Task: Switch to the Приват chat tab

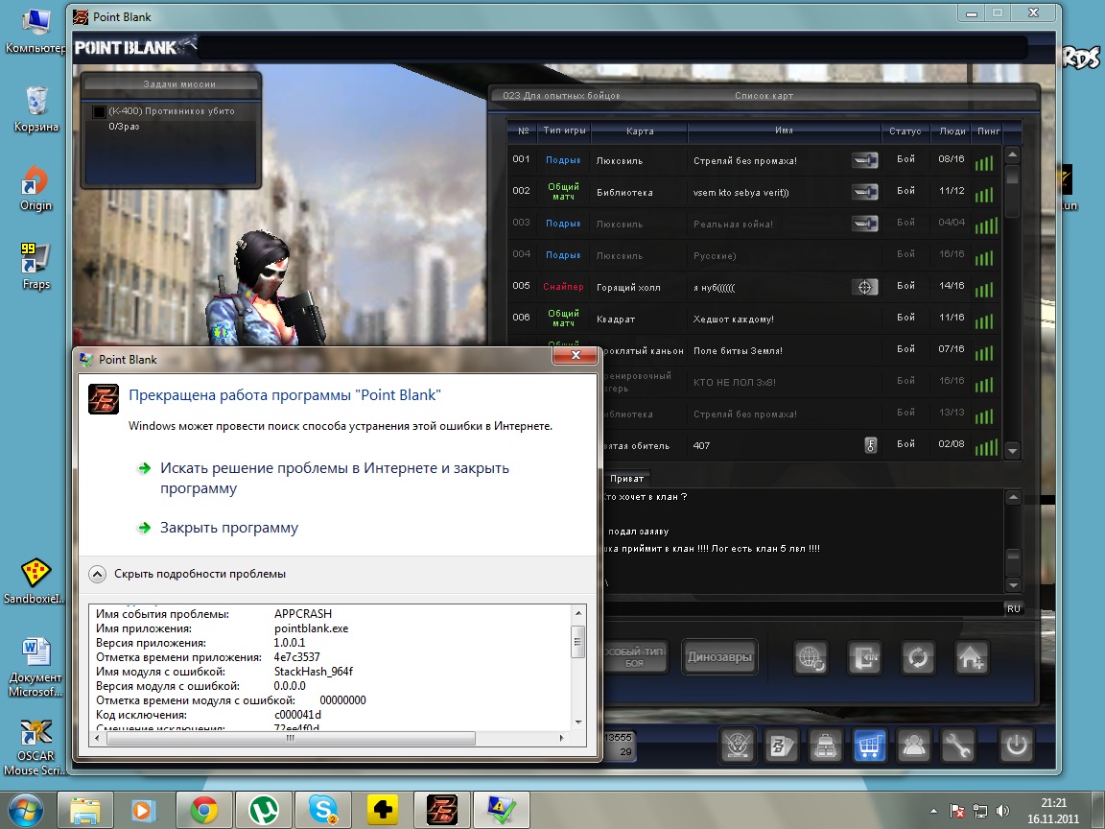Action: (627, 477)
